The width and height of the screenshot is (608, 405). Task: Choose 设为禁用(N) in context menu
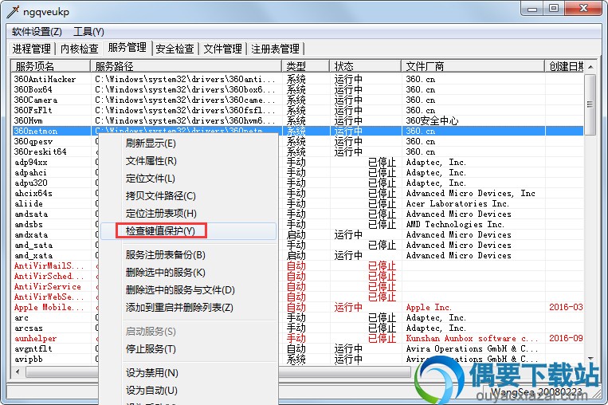pyautogui.click(x=188, y=373)
